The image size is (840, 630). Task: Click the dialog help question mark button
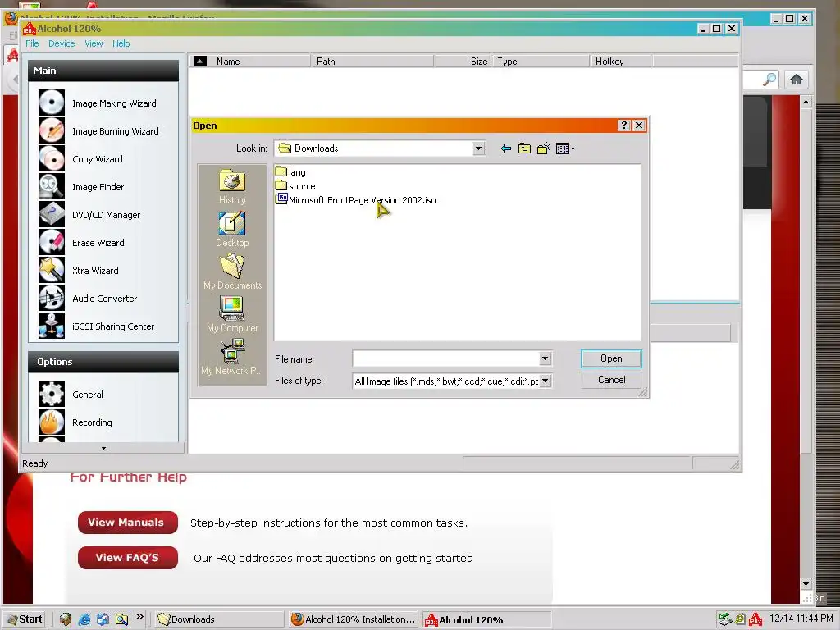tap(623, 126)
